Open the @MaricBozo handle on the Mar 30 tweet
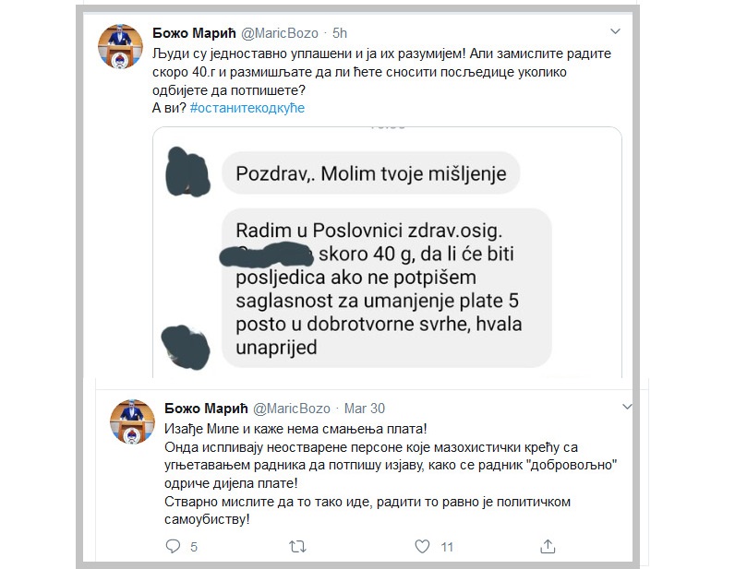The height and width of the screenshot is (569, 735). tap(291, 408)
